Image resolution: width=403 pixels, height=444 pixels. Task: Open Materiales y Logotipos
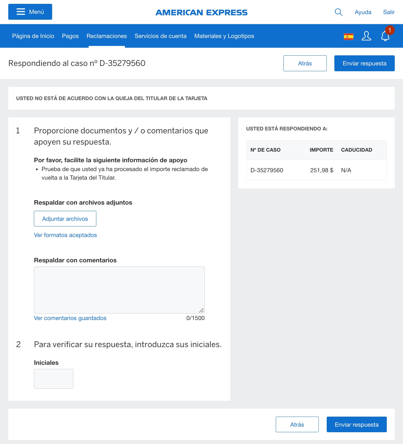tap(224, 36)
